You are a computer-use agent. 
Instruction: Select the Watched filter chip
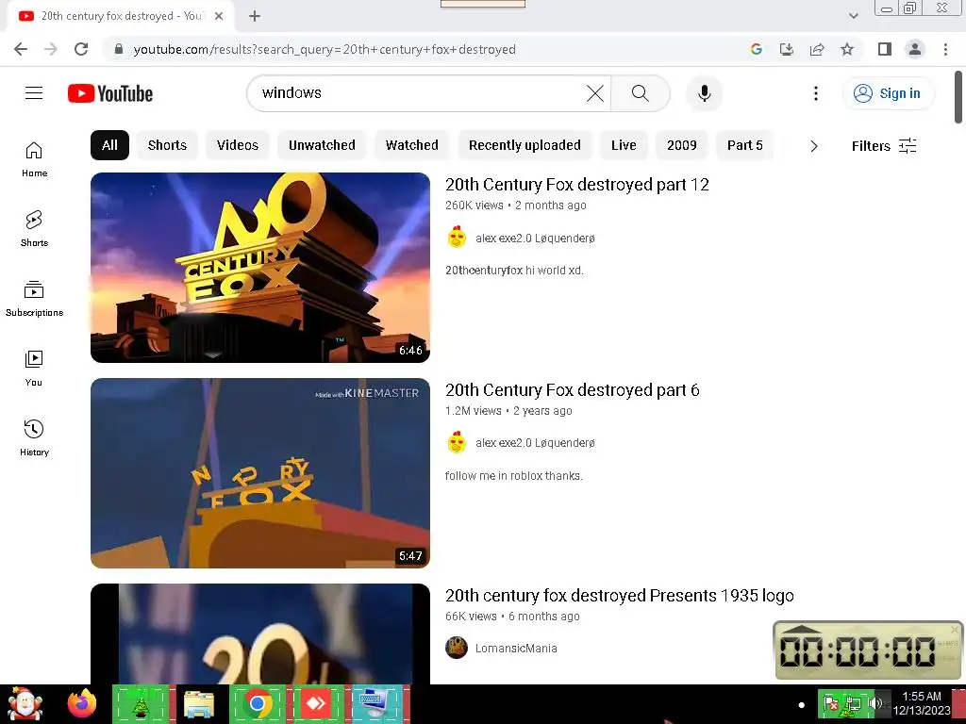[411, 145]
